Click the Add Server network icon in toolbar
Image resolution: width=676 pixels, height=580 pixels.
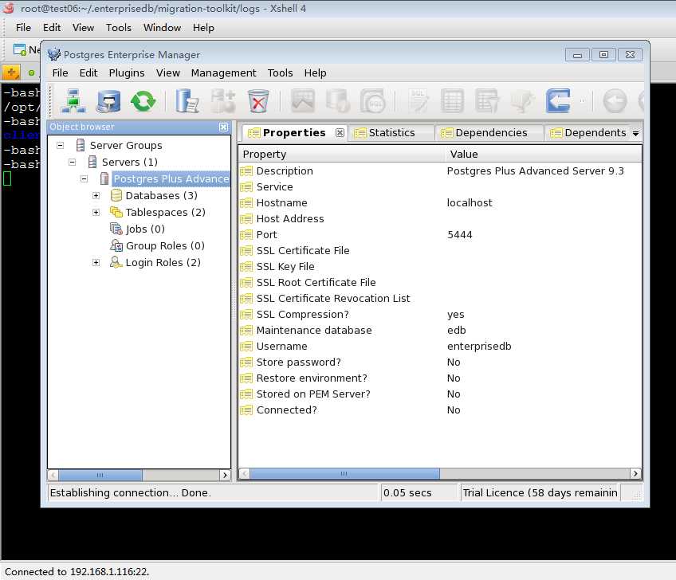tap(73, 101)
